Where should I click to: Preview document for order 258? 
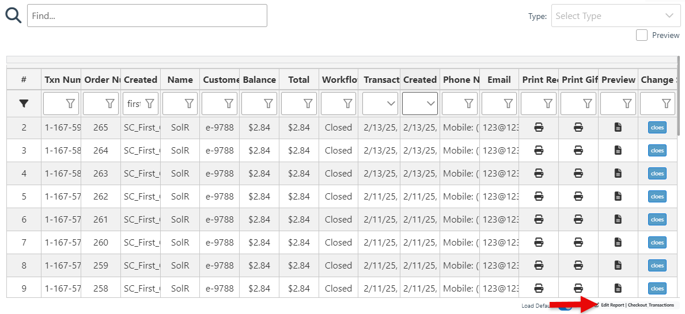pos(618,289)
